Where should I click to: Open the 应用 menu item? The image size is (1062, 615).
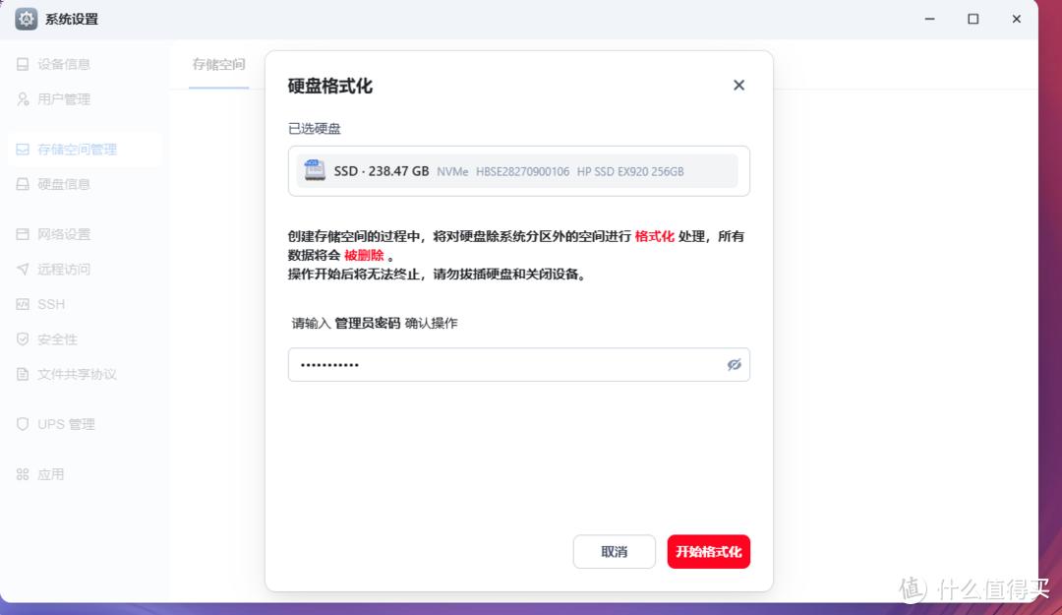click(x=50, y=474)
